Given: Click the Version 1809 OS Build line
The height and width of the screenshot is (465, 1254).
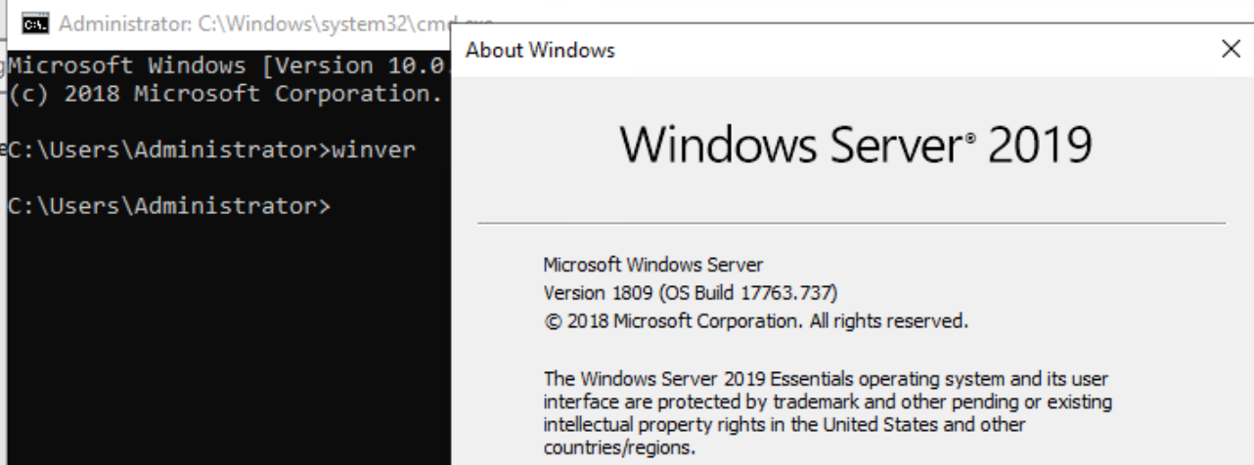Looking at the screenshot, I should click(691, 292).
